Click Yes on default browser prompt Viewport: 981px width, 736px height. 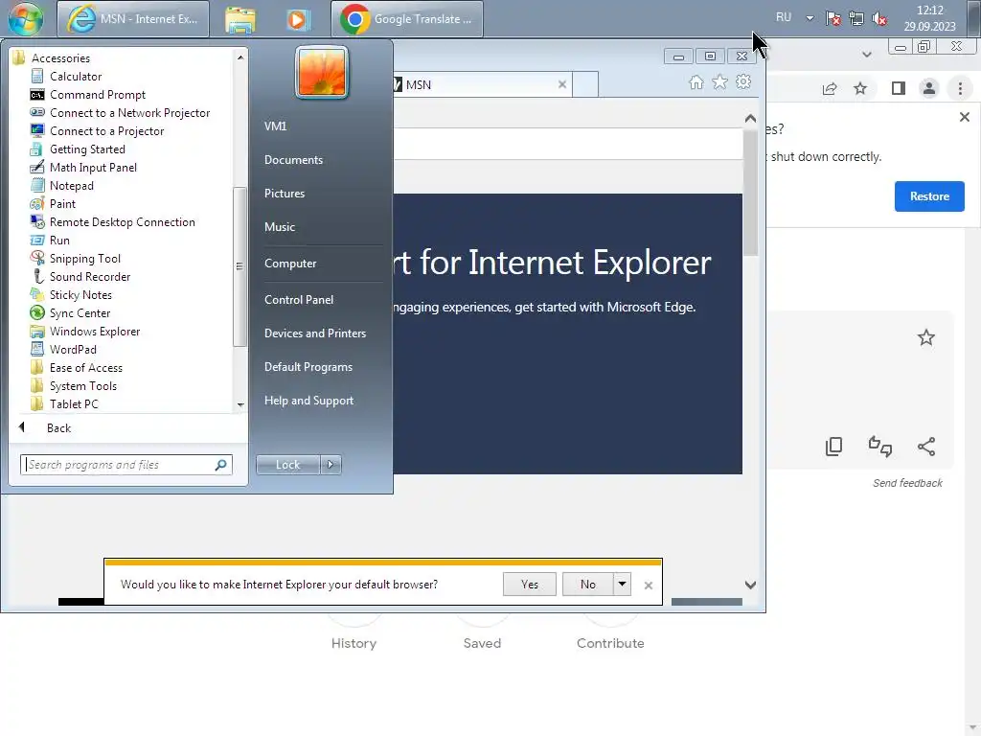click(529, 585)
